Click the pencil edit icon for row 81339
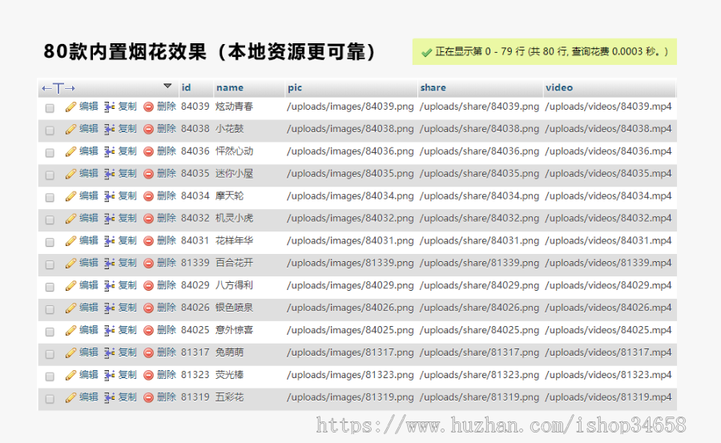 70,264
